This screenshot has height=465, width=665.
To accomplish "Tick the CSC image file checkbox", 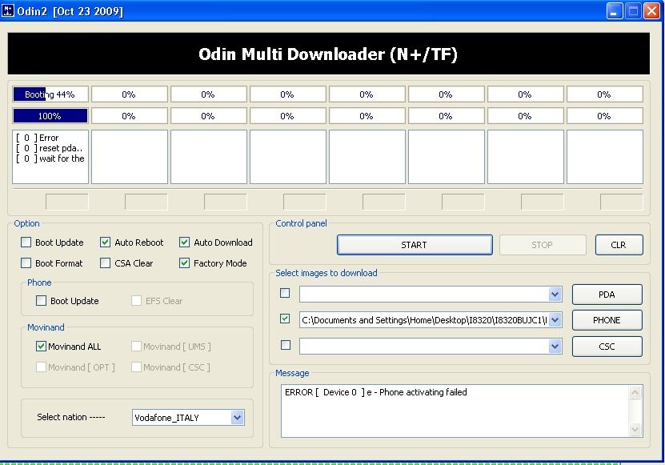I will [286, 345].
